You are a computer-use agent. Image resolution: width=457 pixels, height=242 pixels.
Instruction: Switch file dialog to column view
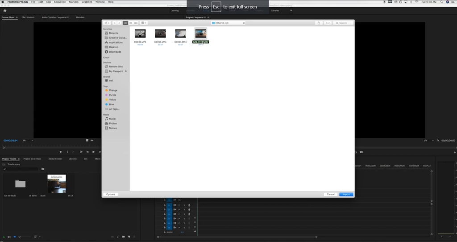(x=136, y=23)
